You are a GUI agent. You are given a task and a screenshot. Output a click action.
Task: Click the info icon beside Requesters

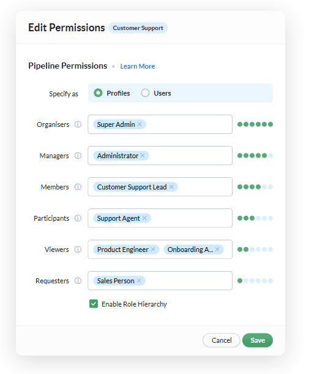(x=78, y=281)
